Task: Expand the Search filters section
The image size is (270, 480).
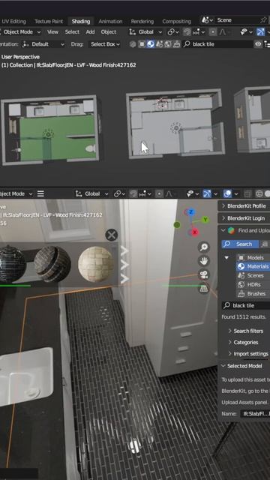Action: tap(246, 331)
